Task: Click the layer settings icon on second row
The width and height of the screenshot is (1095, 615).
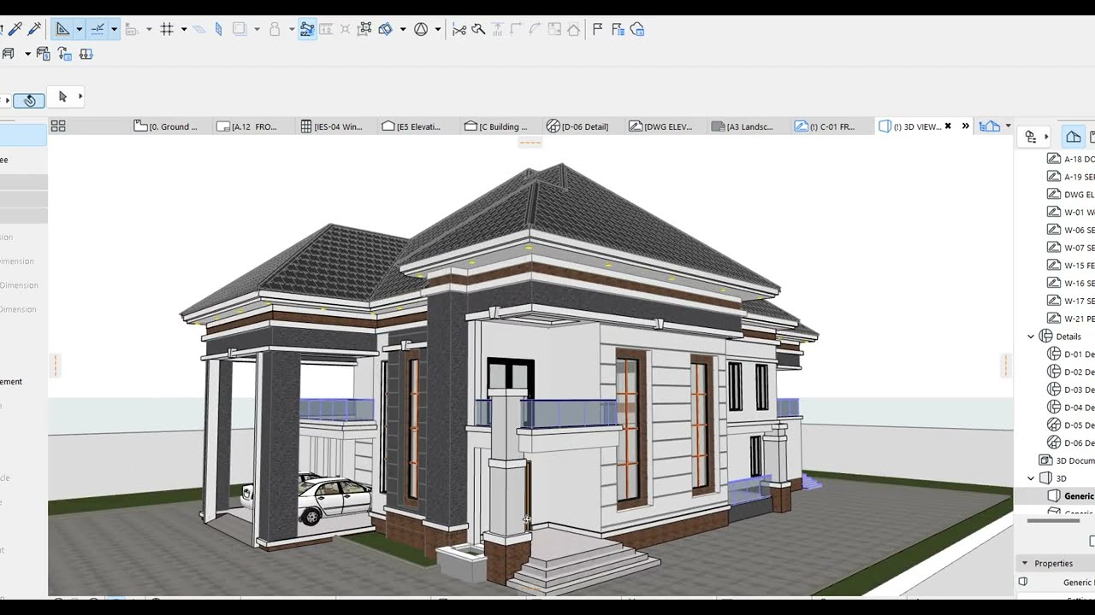Action: click(x=44, y=54)
